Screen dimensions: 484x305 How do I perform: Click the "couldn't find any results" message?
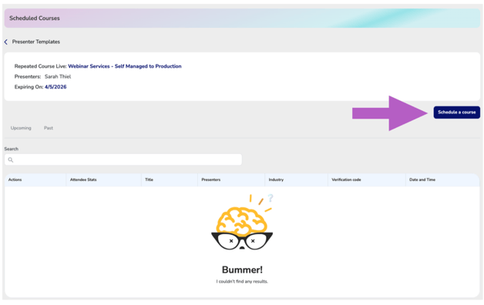tap(242, 282)
